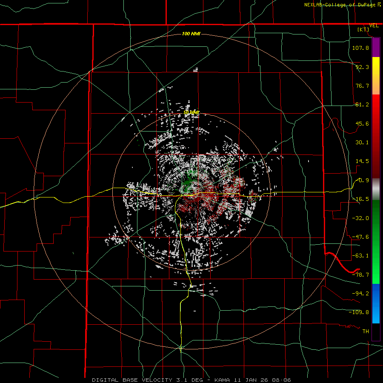The height and width of the screenshot is (383, 383).
Task: Click the 50 NMI range ring label
Action: (x=191, y=112)
